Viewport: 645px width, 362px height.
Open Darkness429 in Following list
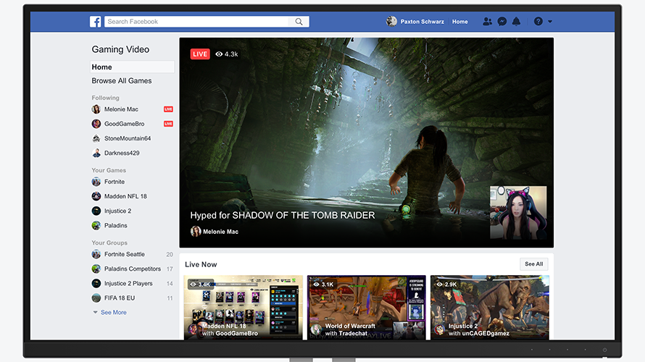coord(122,153)
